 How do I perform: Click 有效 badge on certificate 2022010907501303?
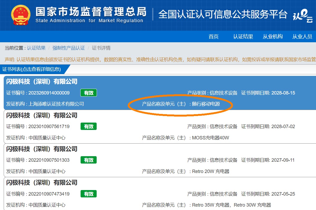pos(88,160)
